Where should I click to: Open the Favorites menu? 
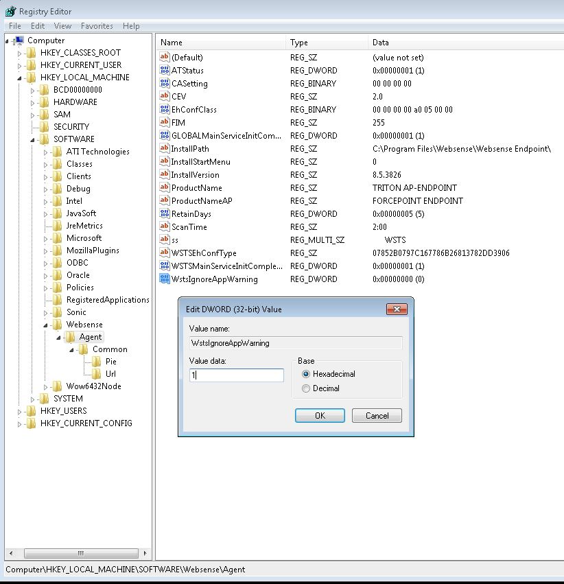click(x=96, y=26)
